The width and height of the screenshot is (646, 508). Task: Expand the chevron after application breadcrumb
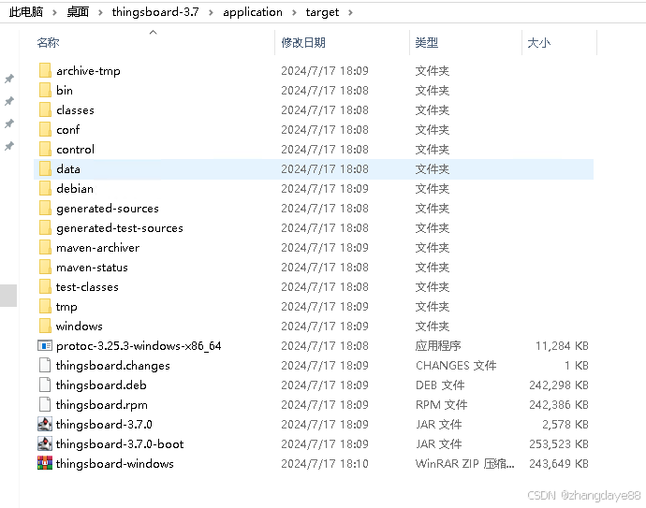(x=294, y=13)
